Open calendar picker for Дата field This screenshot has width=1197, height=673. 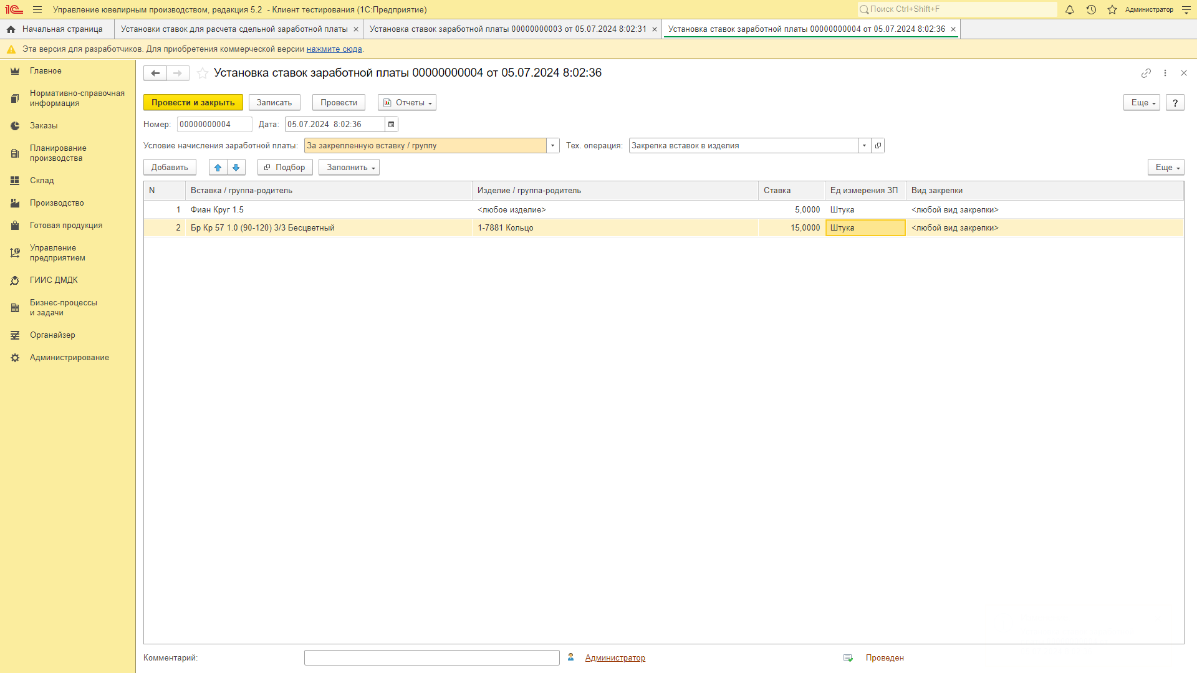(x=392, y=125)
